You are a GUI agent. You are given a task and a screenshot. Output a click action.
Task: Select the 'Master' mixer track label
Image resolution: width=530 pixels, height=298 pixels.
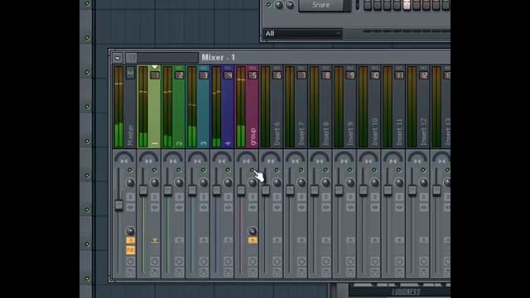click(131, 135)
